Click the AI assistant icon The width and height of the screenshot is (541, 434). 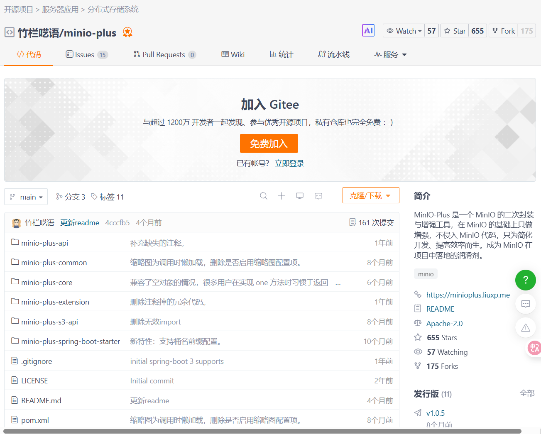tap(368, 31)
